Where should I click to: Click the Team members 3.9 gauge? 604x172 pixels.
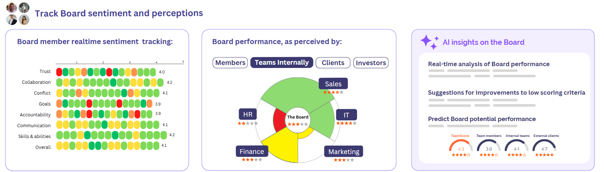pyautogui.click(x=488, y=146)
